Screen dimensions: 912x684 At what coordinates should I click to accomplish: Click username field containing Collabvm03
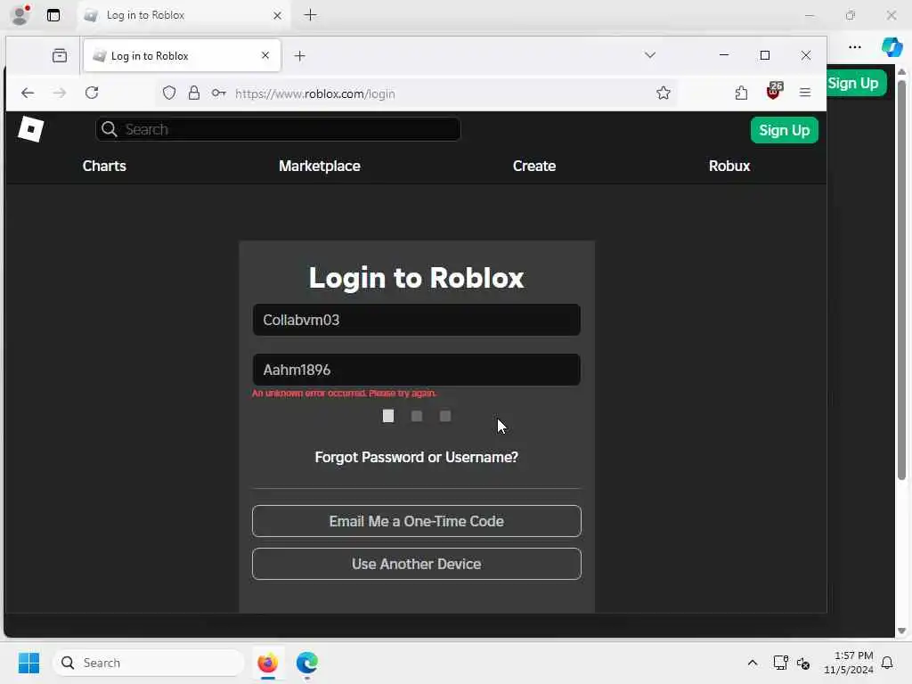pyautogui.click(x=417, y=320)
